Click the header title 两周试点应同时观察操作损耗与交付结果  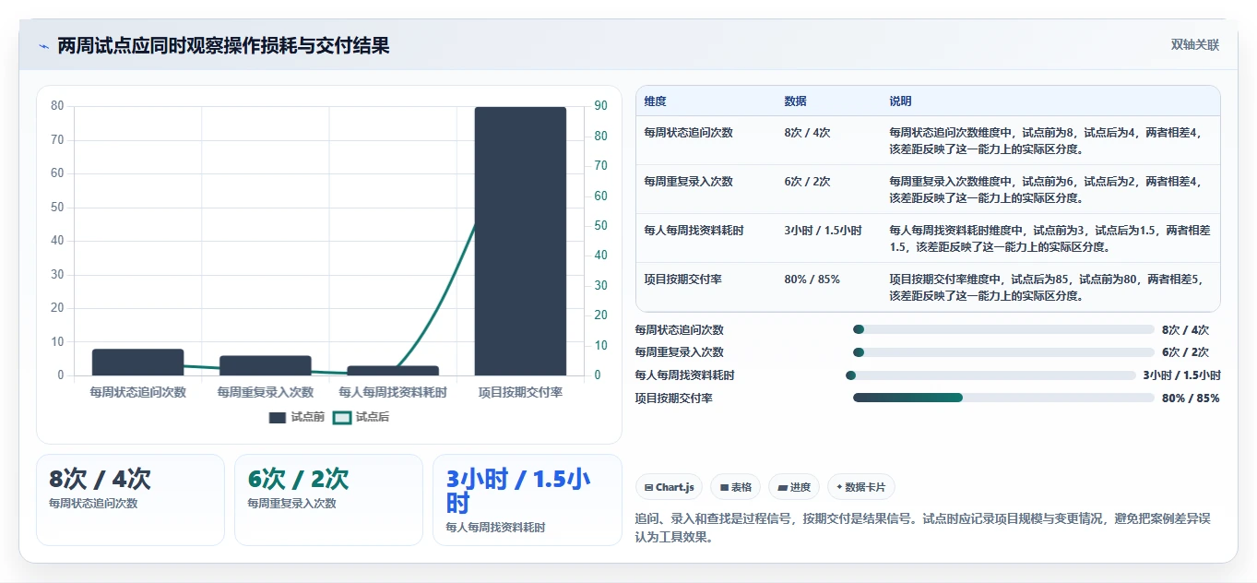click(223, 45)
